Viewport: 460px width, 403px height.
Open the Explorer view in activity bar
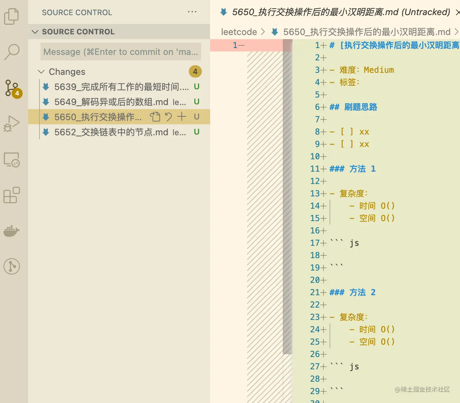pos(12,16)
